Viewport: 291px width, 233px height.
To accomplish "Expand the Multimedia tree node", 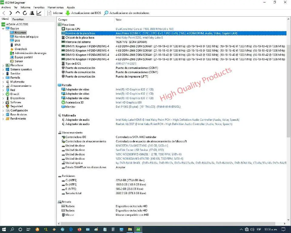I will [x=3, y=82].
